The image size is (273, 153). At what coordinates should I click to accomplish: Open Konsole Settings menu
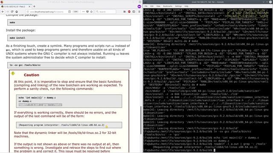pos(178,6)
